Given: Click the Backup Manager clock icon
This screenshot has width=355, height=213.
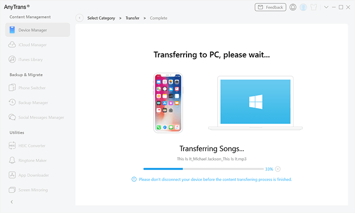Looking at the screenshot, I should [12, 102].
